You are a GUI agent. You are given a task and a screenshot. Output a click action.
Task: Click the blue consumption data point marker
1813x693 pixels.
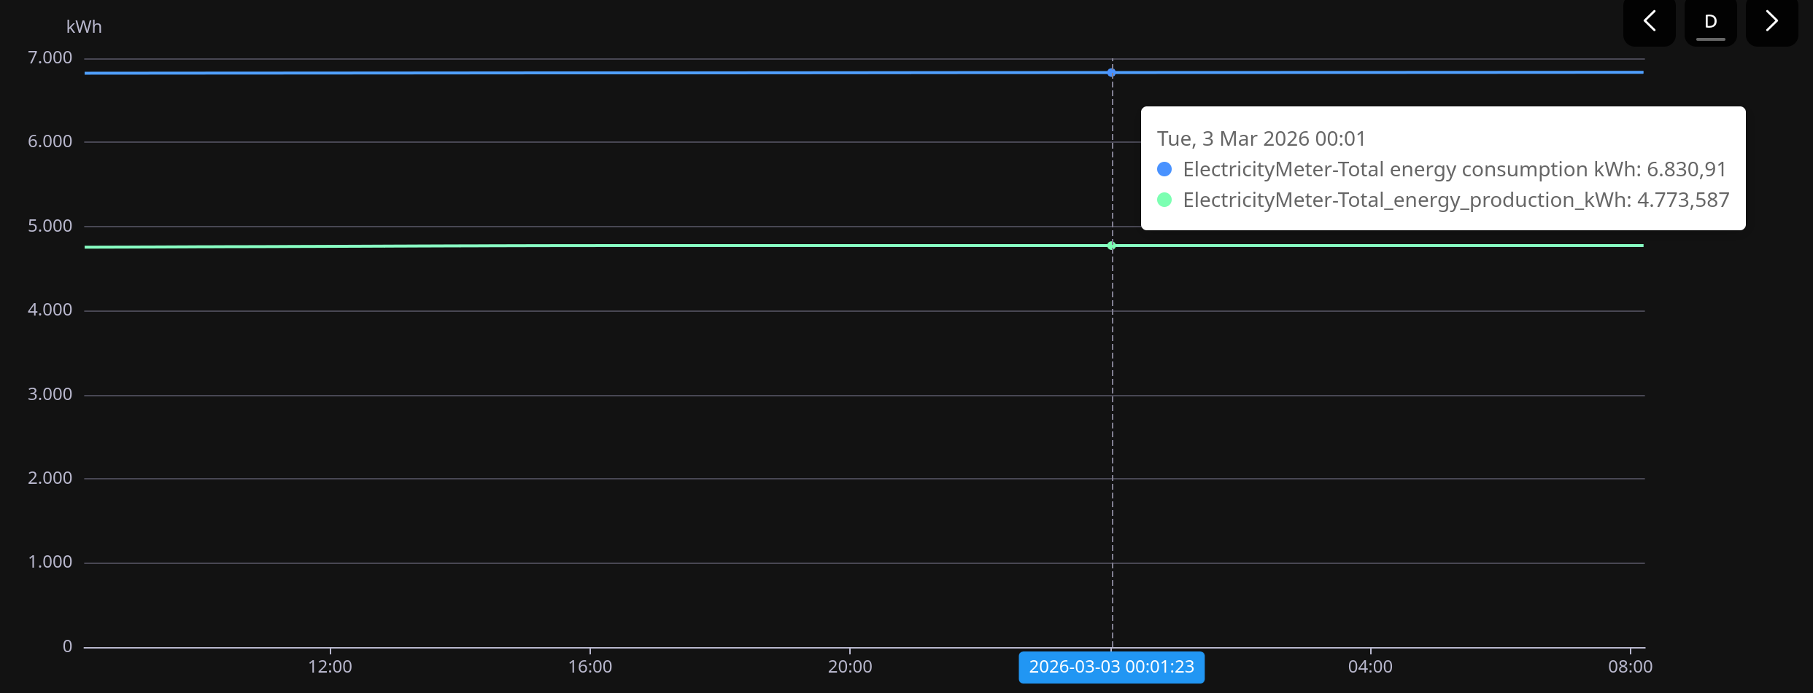click(1111, 73)
